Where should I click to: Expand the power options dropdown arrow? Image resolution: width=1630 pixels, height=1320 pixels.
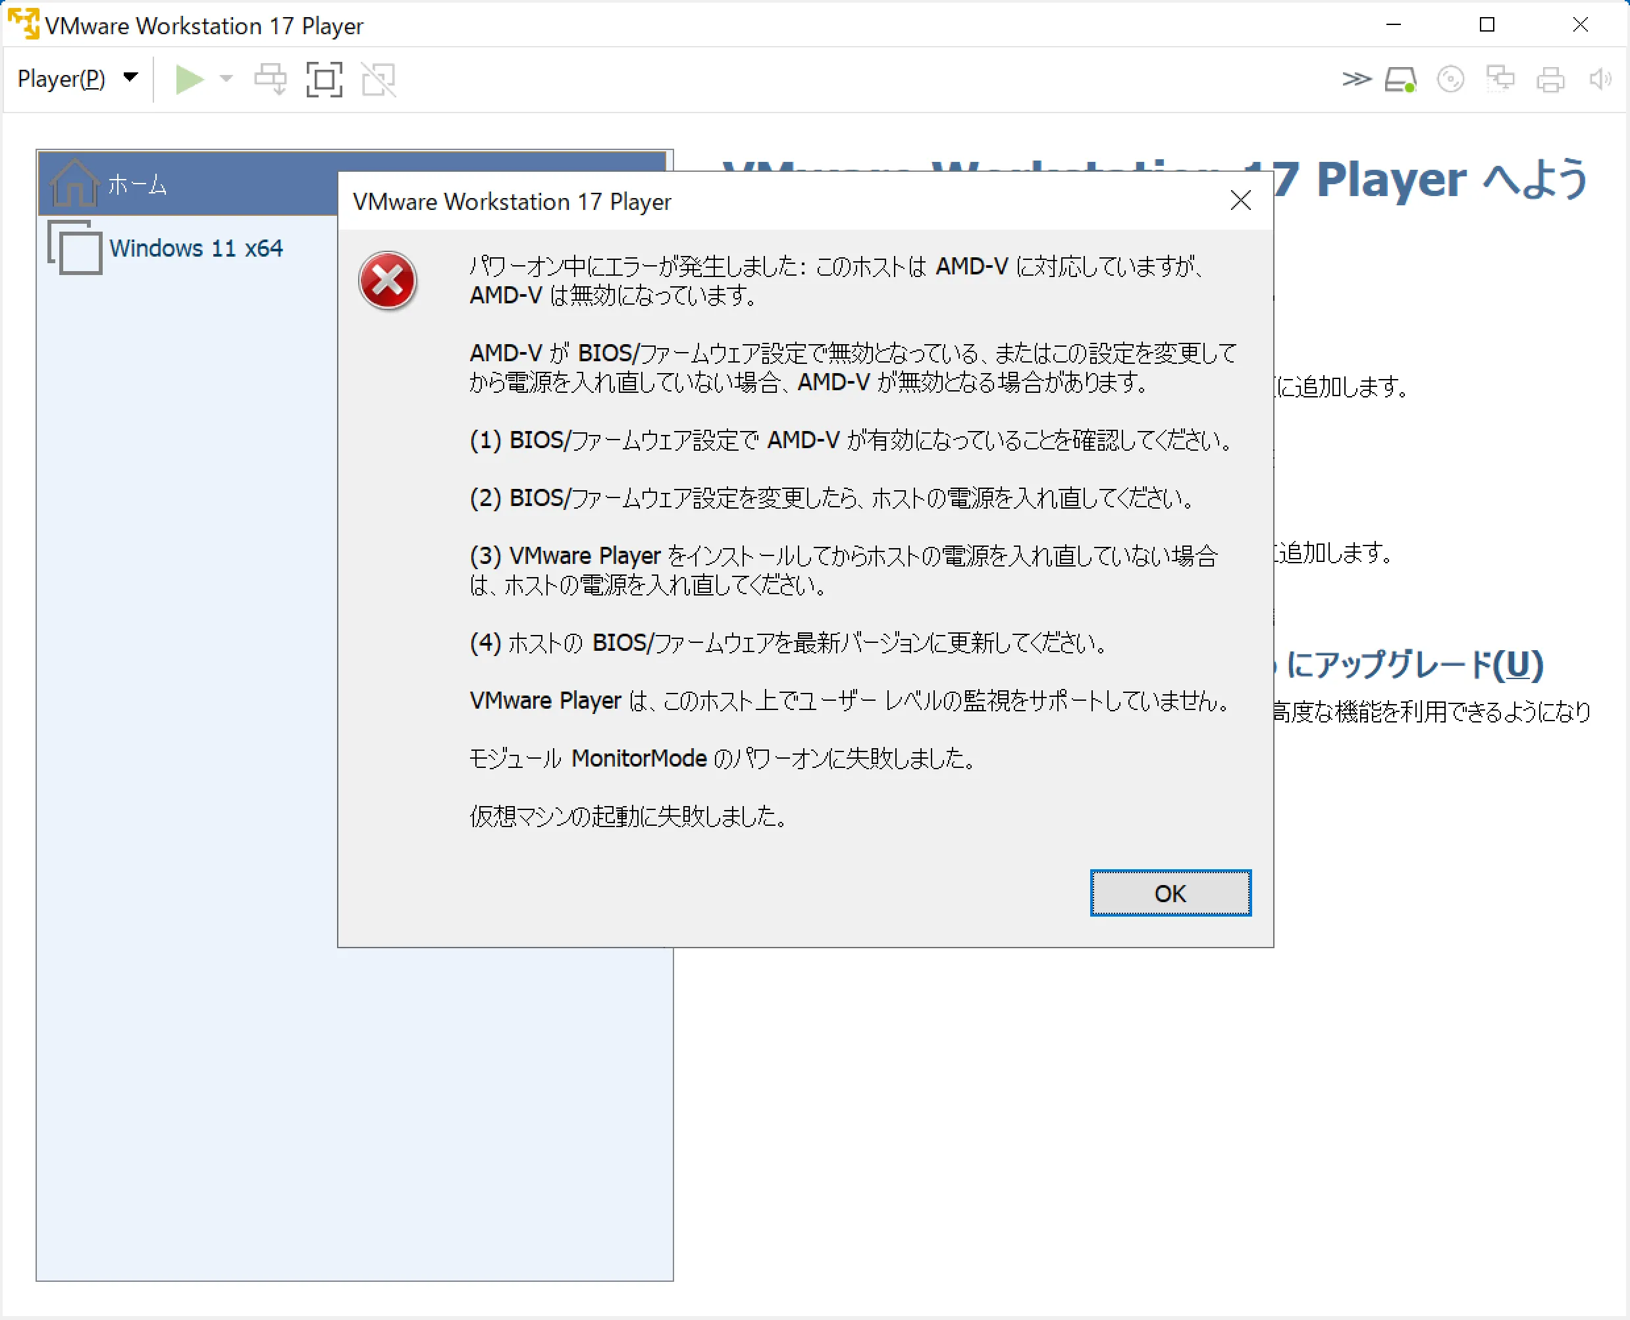(226, 79)
